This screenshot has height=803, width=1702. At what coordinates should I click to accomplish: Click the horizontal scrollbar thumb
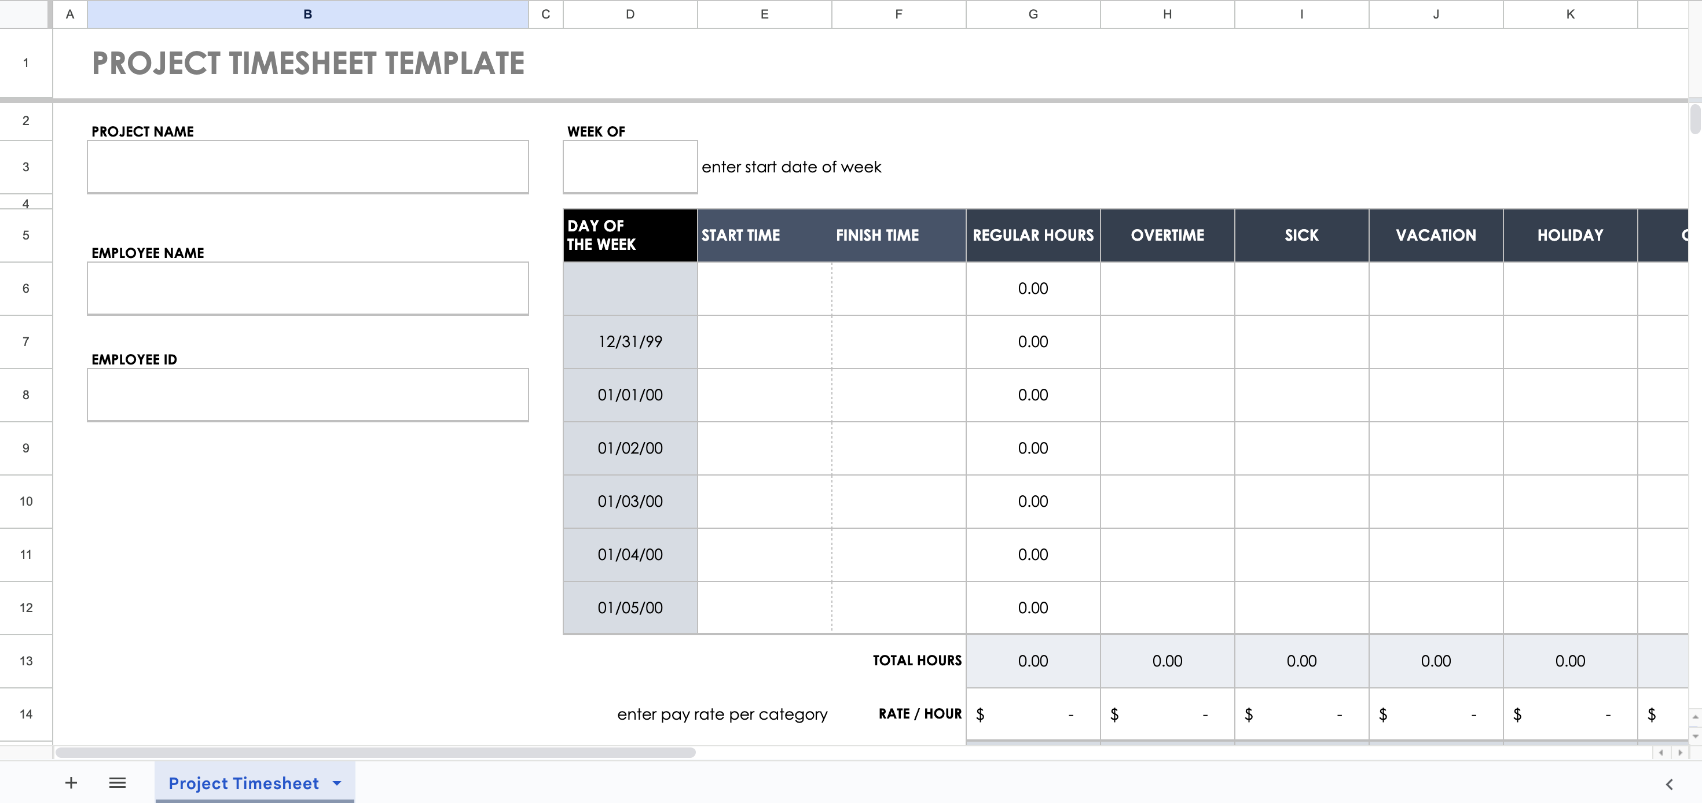tap(375, 752)
